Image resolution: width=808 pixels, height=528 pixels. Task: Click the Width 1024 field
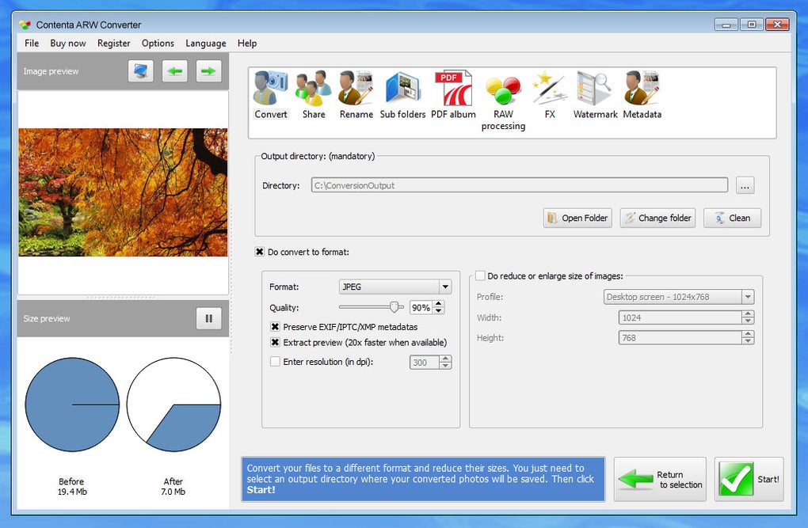pos(680,318)
